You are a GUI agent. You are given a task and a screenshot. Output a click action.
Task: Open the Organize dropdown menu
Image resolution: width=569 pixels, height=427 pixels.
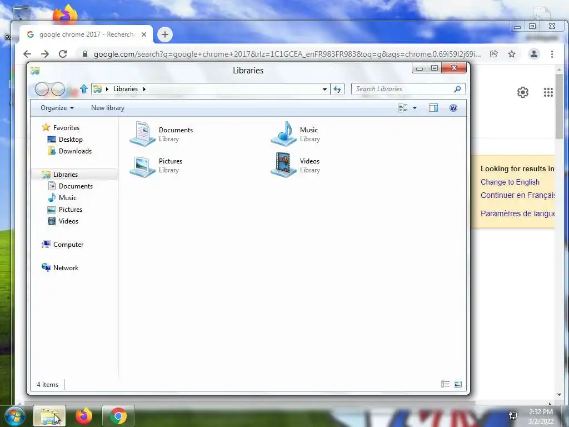[57, 108]
